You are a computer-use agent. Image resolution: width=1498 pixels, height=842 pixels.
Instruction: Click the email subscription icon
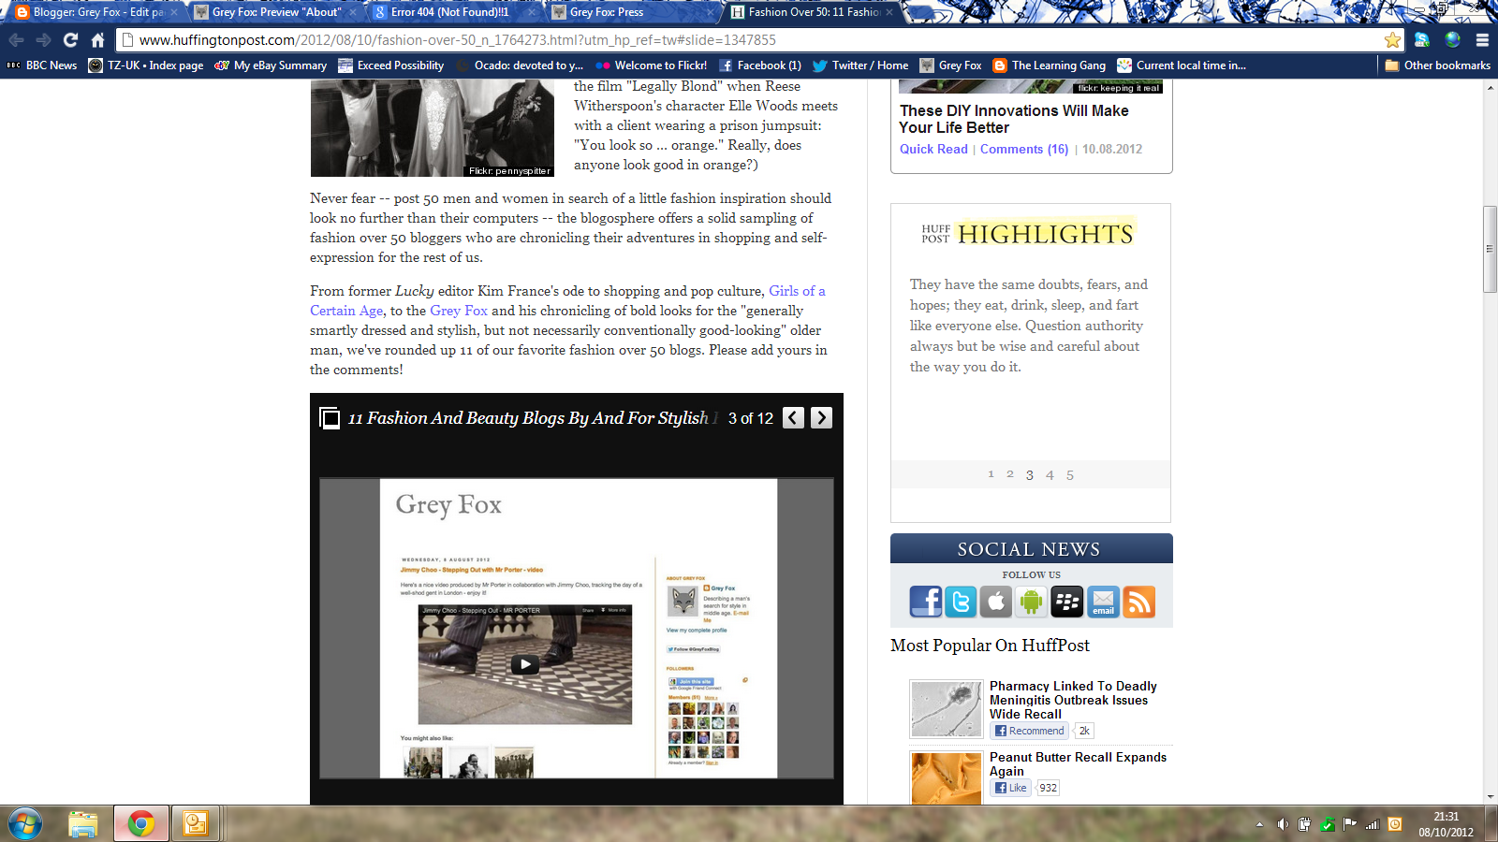[1103, 602]
